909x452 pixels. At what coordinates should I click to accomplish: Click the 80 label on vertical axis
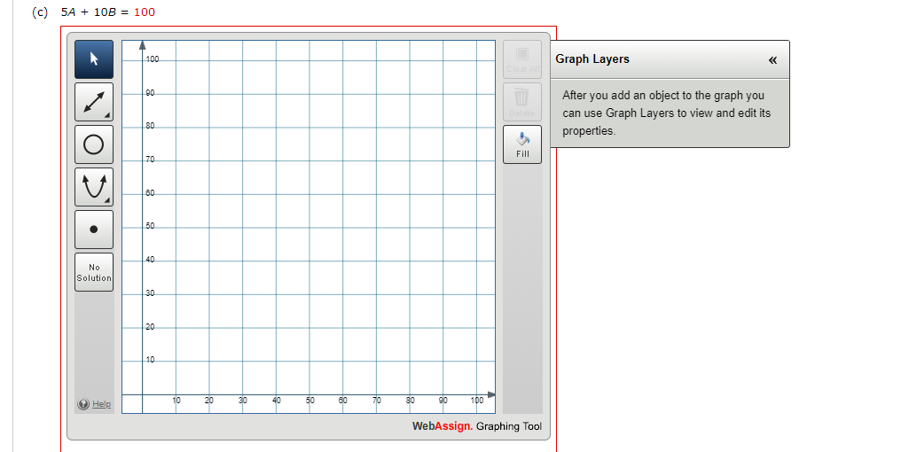coord(150,126)
